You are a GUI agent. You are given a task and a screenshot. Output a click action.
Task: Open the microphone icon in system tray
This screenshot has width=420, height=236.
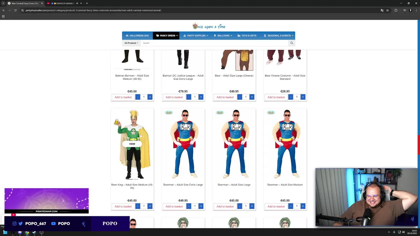(394, 232)
